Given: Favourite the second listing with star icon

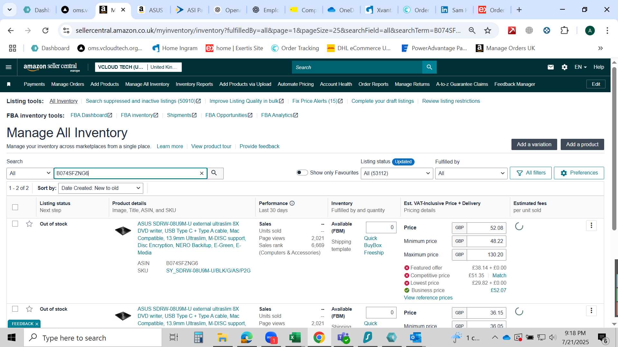Looking at the screenshot, I should point(29,309).
